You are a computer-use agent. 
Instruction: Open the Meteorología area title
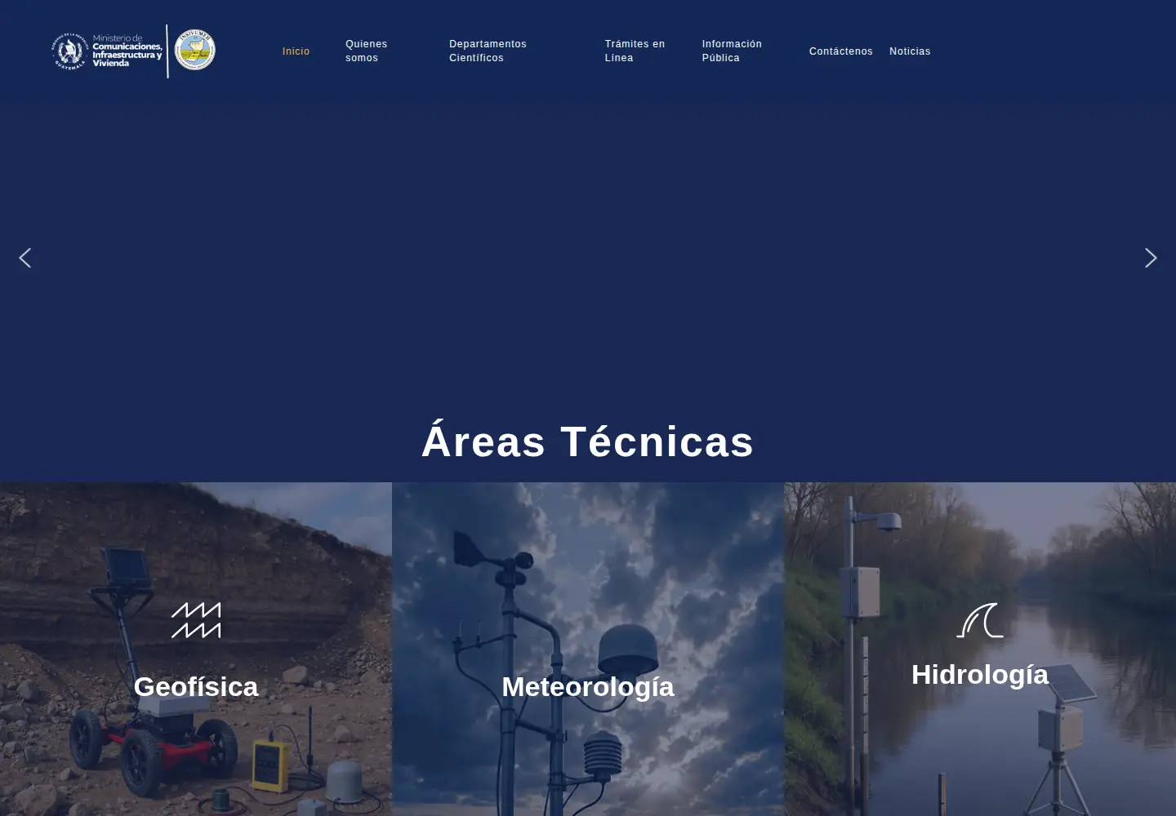point(588,687)
